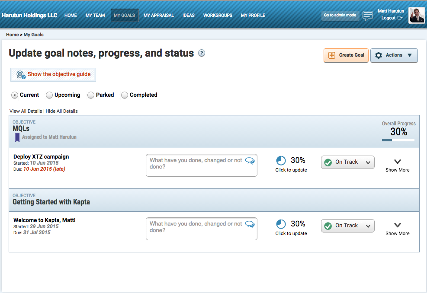
Task: Open the messages chat icon in header
Action: tap(368, 16)
